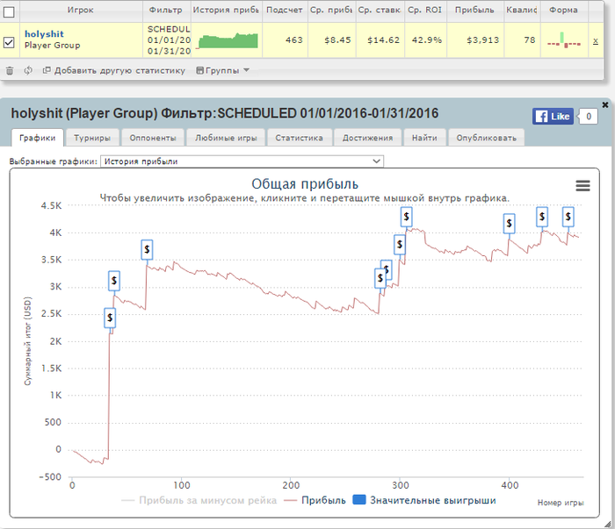The height and width of the screenshot is (529, 615).
Task: Click dollar win marker near game 400
Action: 509,223
